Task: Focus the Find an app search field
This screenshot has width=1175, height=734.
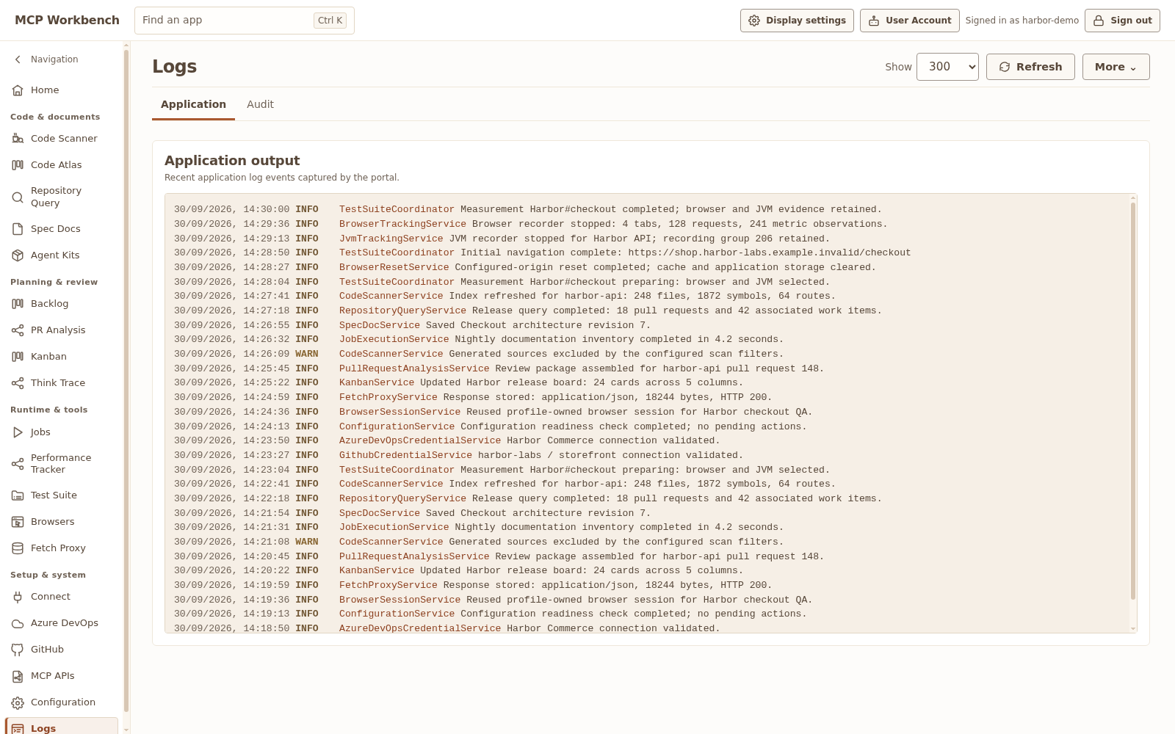Action: pos(245,21)
